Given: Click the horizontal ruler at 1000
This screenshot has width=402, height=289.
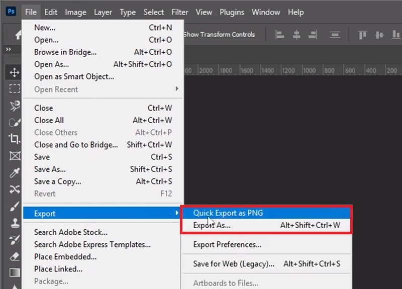Looking at the screenshot, I should pos(310,70).
